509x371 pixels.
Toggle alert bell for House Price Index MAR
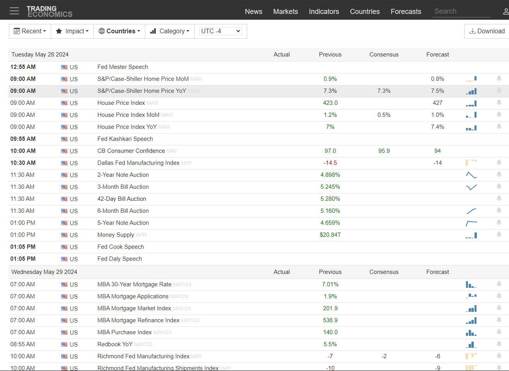499,103
